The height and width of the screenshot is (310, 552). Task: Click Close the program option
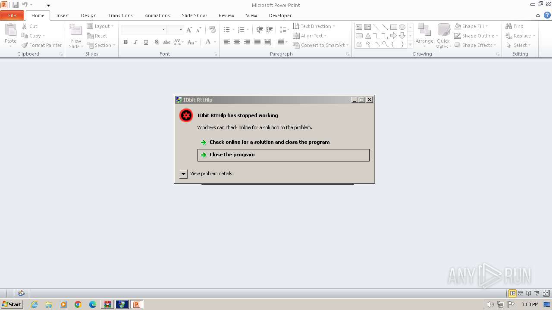(283, 155)
